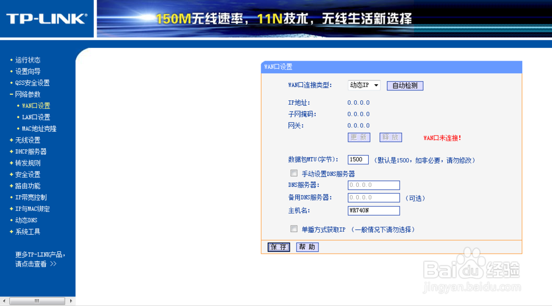Expand 无线设置 section
552x306 pixels.
(28, 140)
